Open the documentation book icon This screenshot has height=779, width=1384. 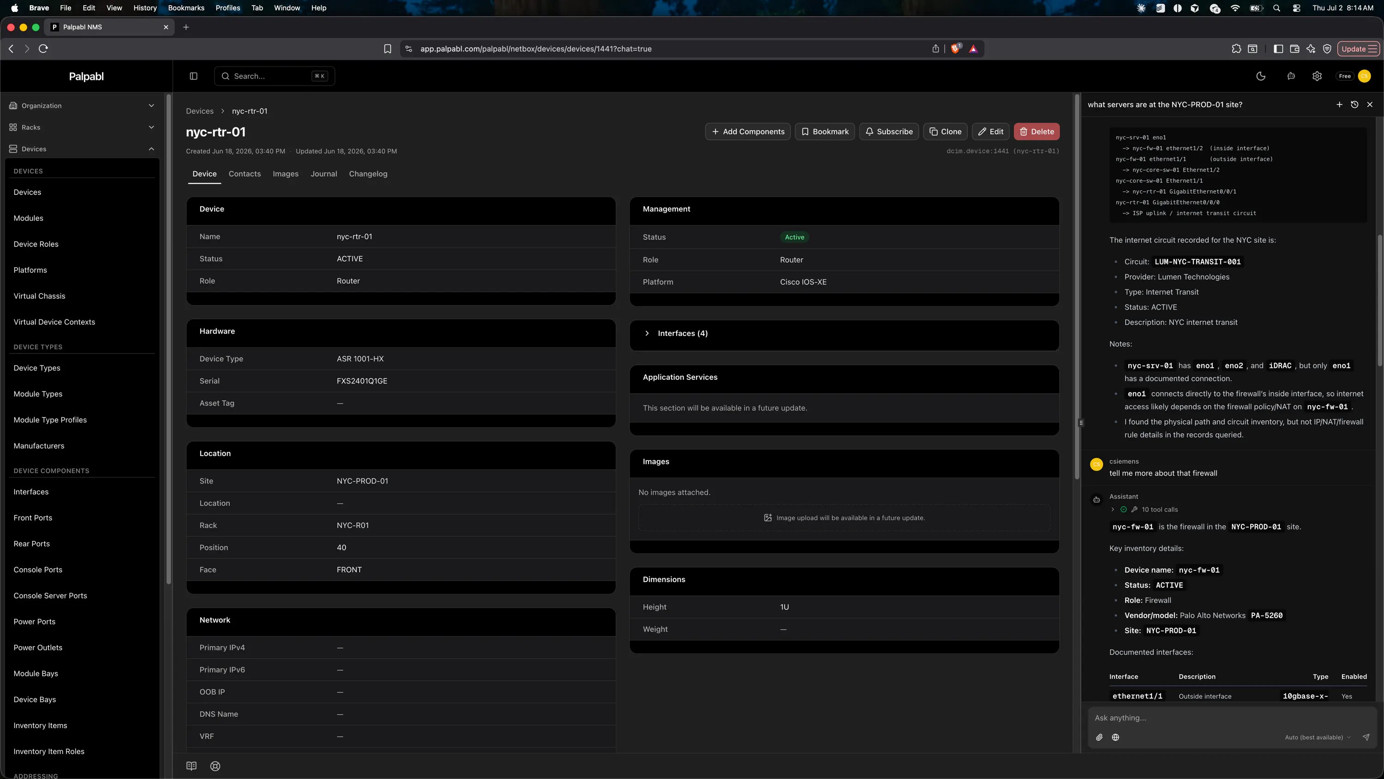click(x=191, y=766)
